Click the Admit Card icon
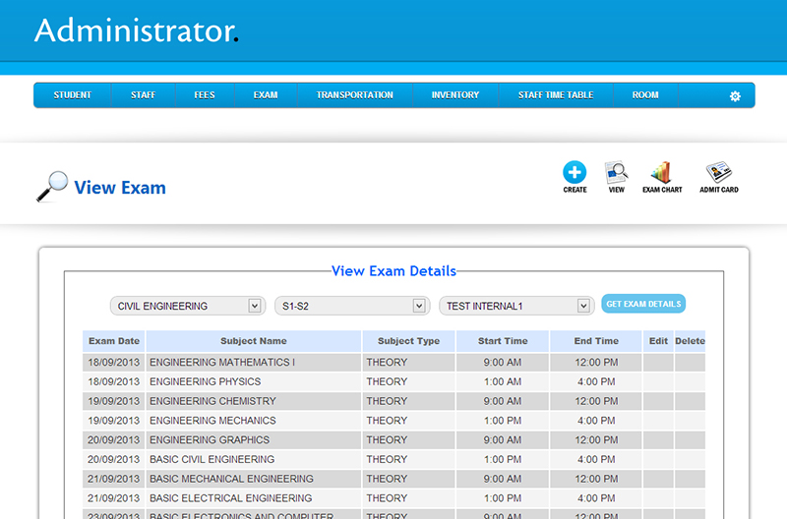This screenshot has width=787, height=519. (x=719, y=173)
